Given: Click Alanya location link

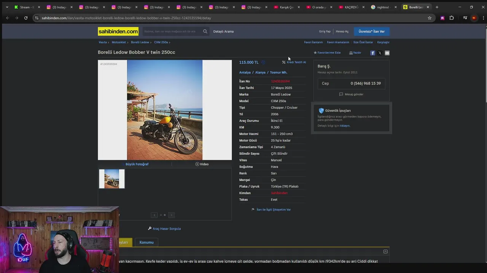Looking at the screenshot, I should [x=260, y=72].
